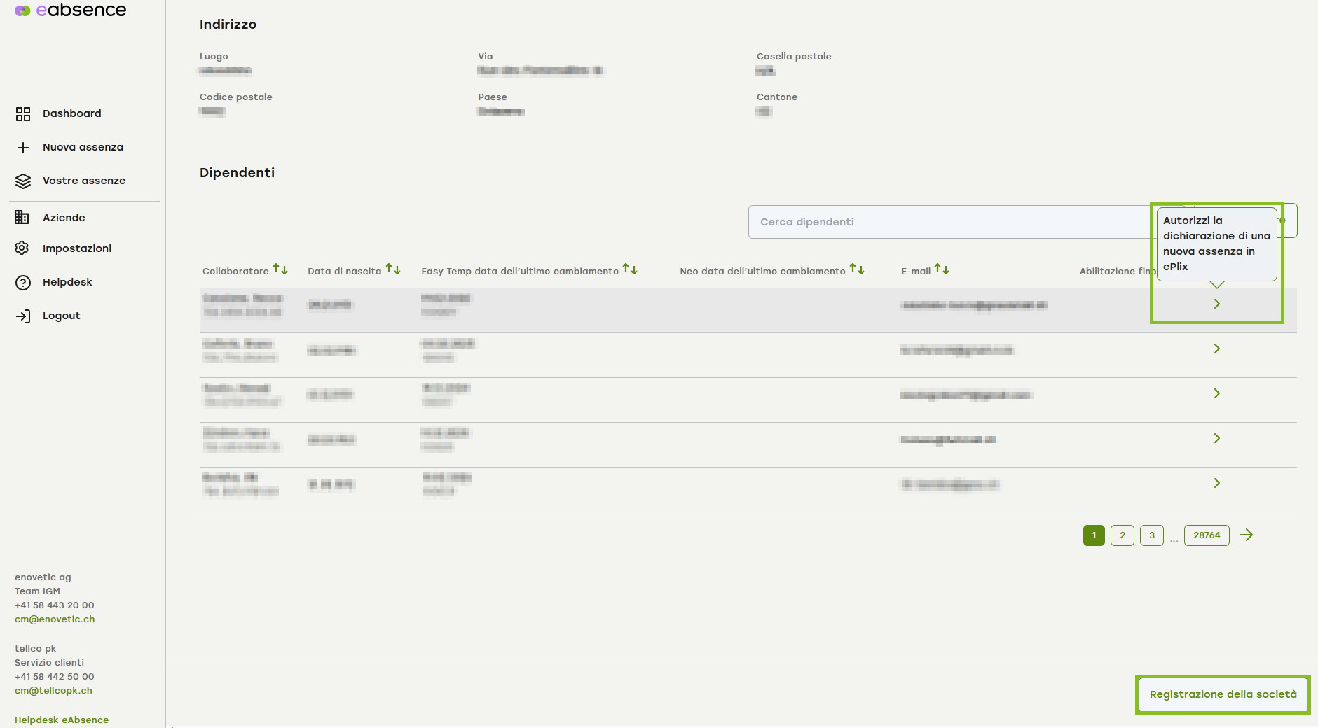Image resolution: width=1318 pixels, height=728 pixels.
Task: Focus the Cerca dipendenti search field
Action: click(946, 222)
